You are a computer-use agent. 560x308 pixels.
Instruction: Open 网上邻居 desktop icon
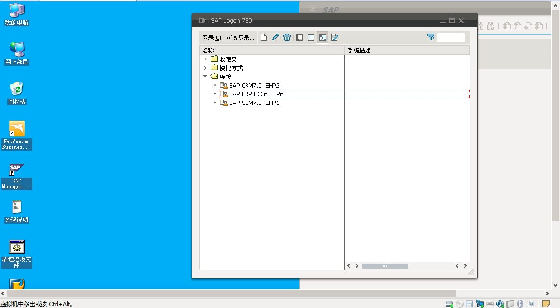pyautogui.click(x=17, y=54)
